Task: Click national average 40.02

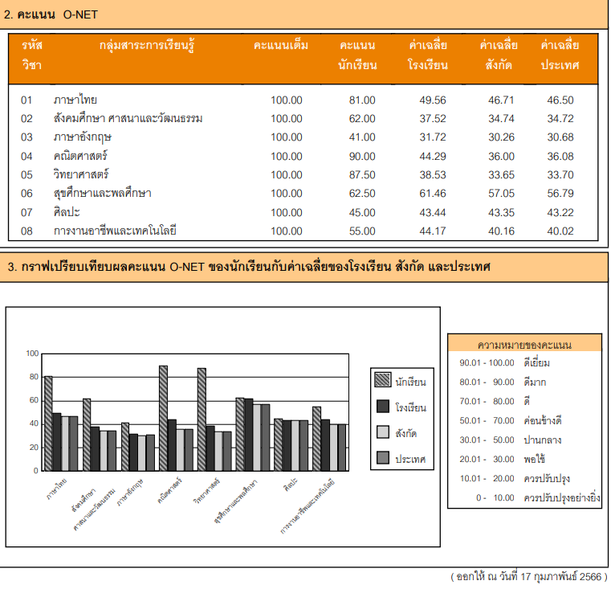Action: [560, 231]
